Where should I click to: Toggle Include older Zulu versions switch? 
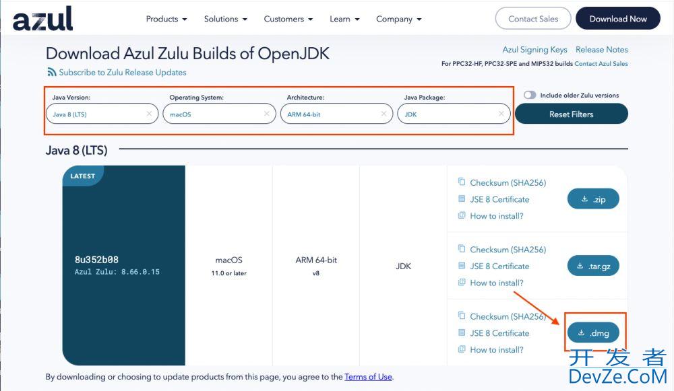click(x=530, y=95)
